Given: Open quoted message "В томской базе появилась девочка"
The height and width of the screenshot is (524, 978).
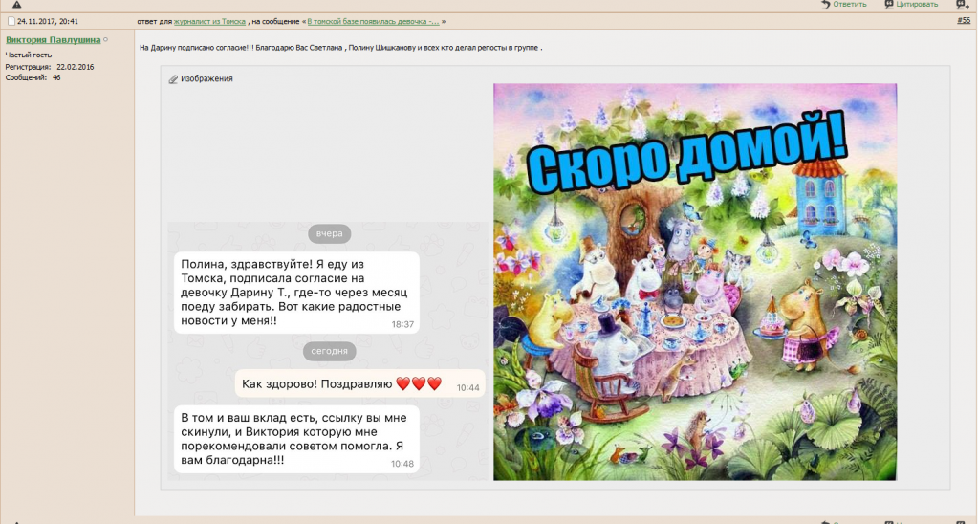Looking at the screenshot, I should point(373,21).
